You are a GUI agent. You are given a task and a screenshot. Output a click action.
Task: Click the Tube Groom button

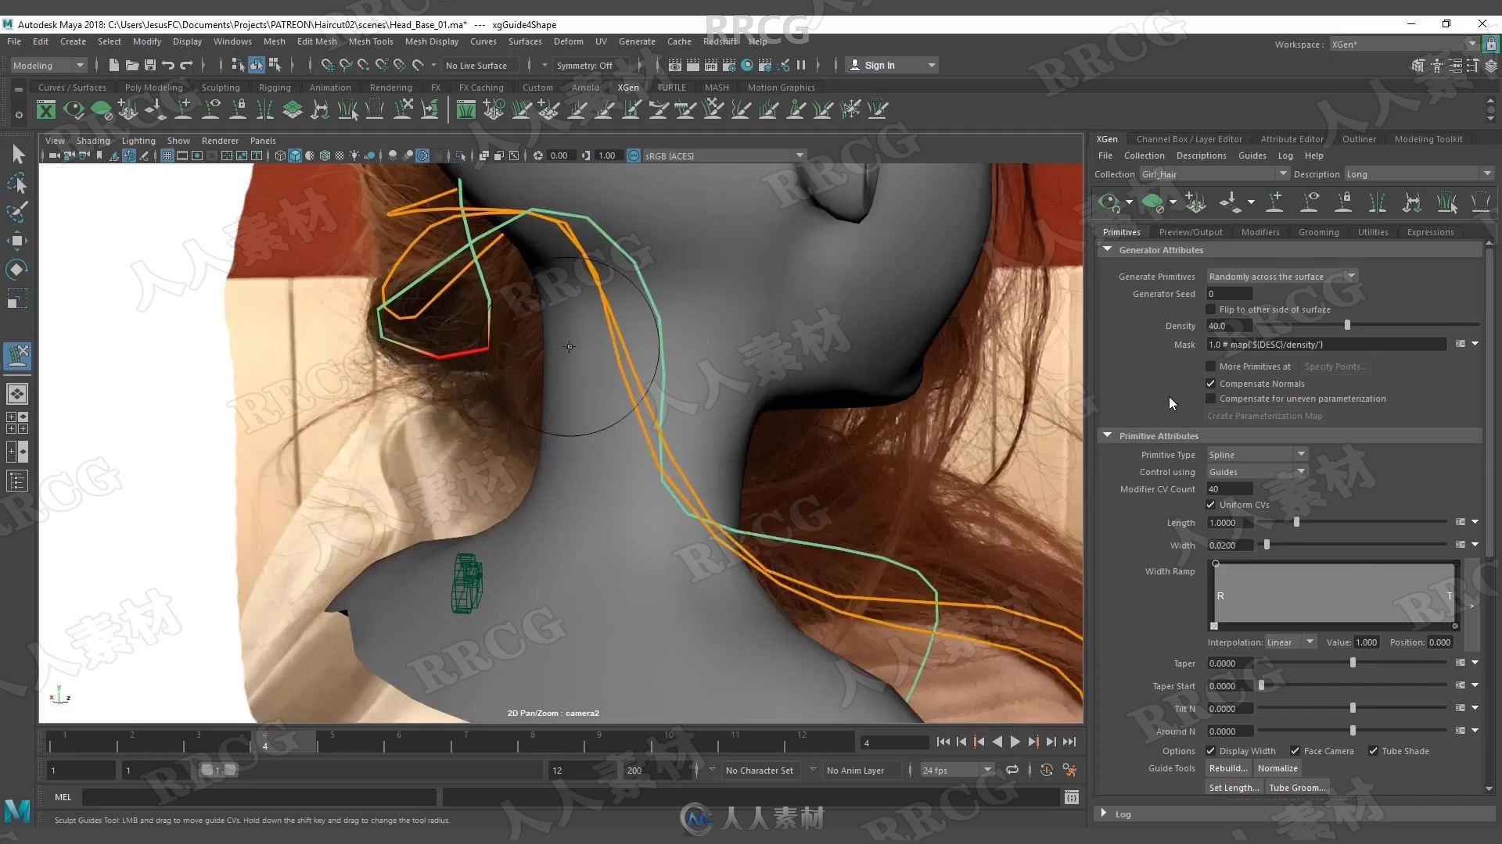(x=1298, y=786)
